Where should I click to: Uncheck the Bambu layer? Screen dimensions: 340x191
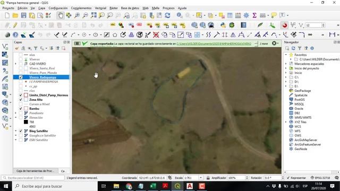[21, 108]
